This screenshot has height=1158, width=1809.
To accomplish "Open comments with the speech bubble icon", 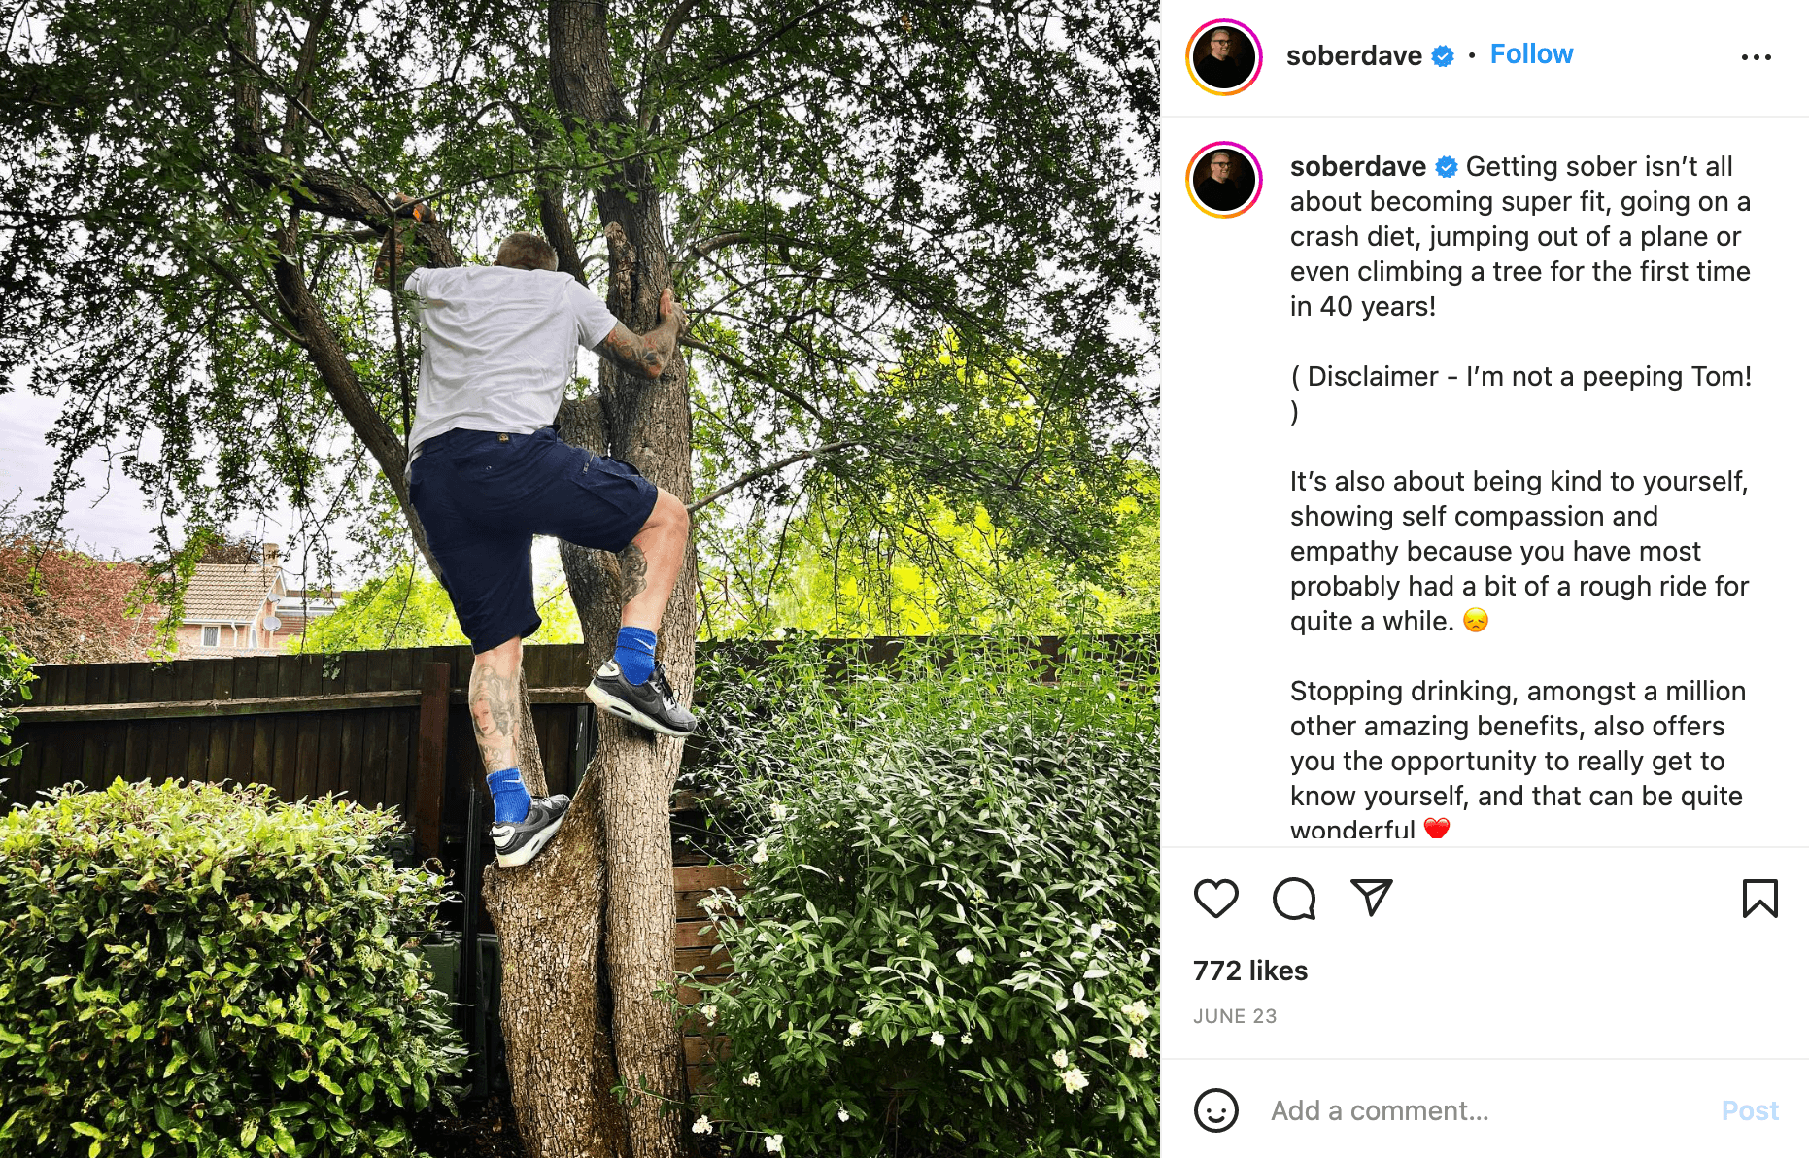I will [1294, 899].
